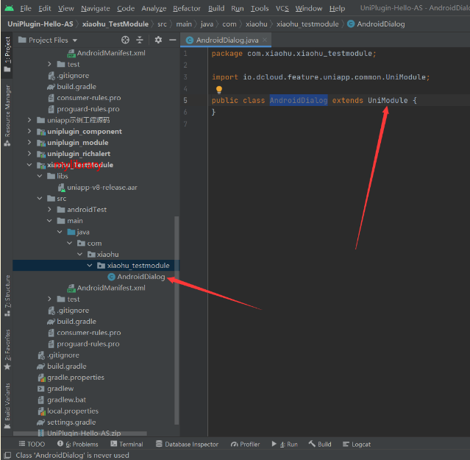Open the 6: Problems tool window
Viewport: 470px width, 460px height.
[78, 444]
